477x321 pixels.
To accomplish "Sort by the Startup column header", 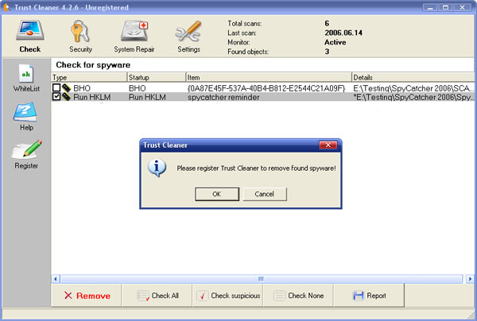I will [x=156, y=77].
